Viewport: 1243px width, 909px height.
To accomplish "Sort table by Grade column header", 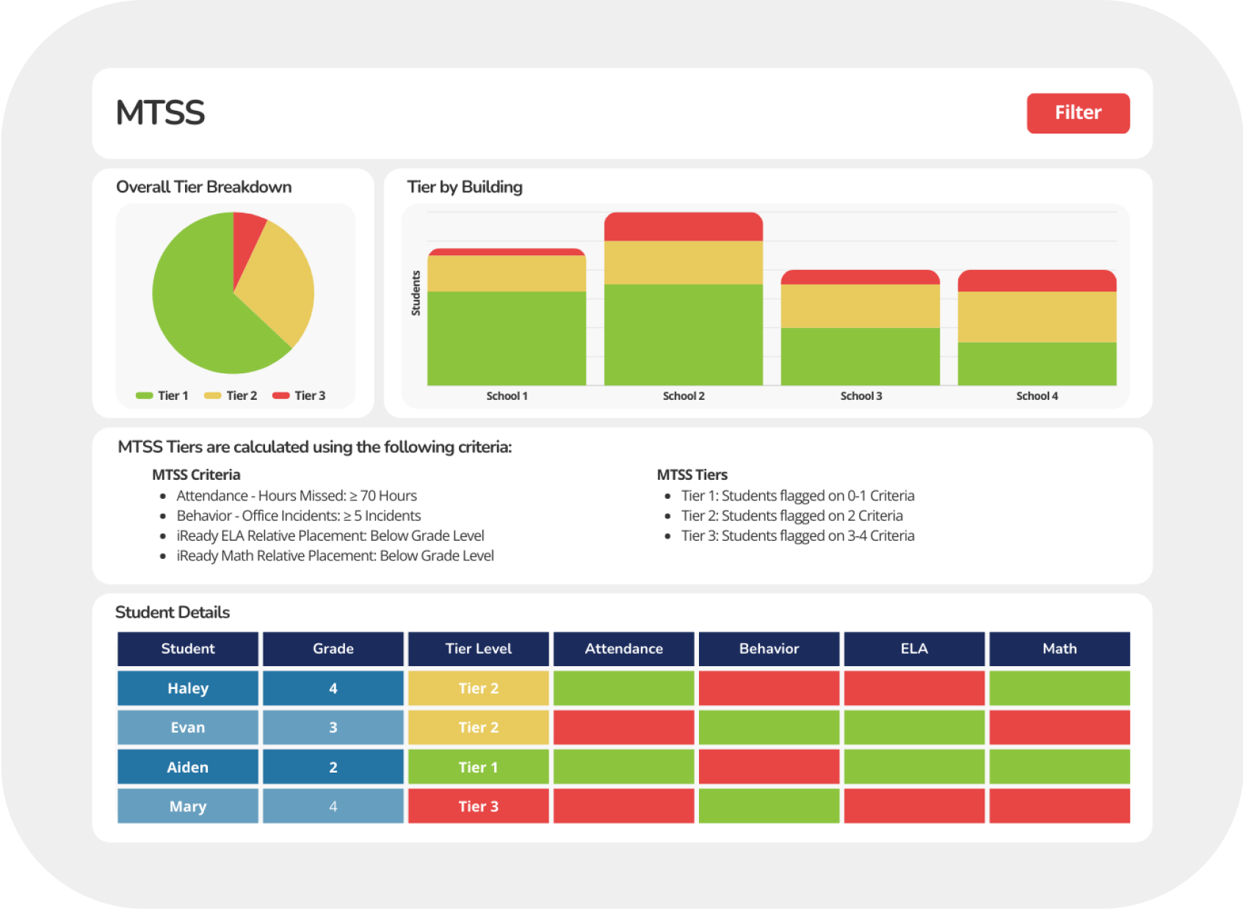I will click(x=333, y=649).
